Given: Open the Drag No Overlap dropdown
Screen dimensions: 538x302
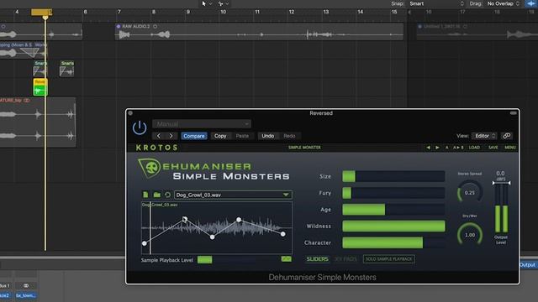Looking at the screenshot, I should pyautogui.click(x=503, y=3).
